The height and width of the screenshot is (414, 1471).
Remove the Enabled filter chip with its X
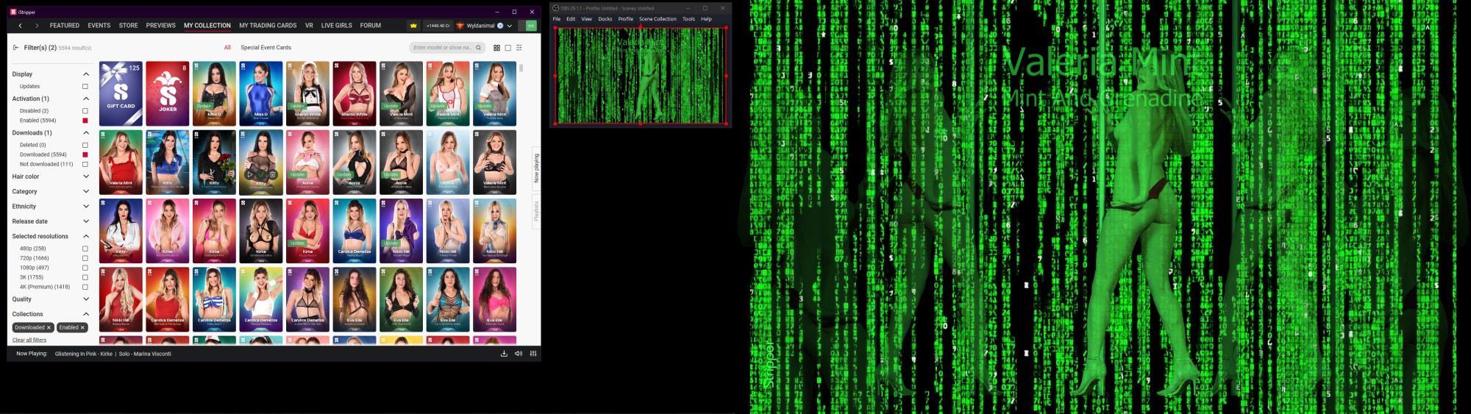[82, 328]
